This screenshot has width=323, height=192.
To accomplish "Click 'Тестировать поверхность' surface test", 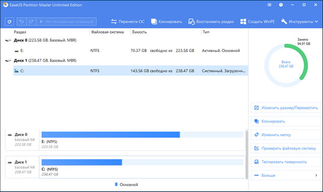I will click(x=286, y=162).
